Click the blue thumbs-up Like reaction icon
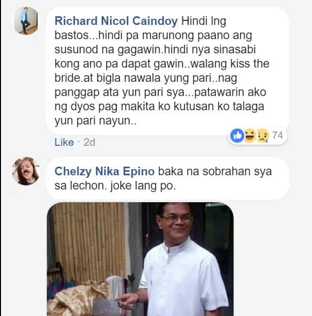 tap(237, 136)
